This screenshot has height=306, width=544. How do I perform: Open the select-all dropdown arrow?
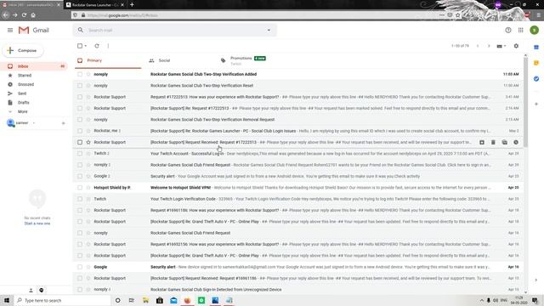tap(86, 46)
